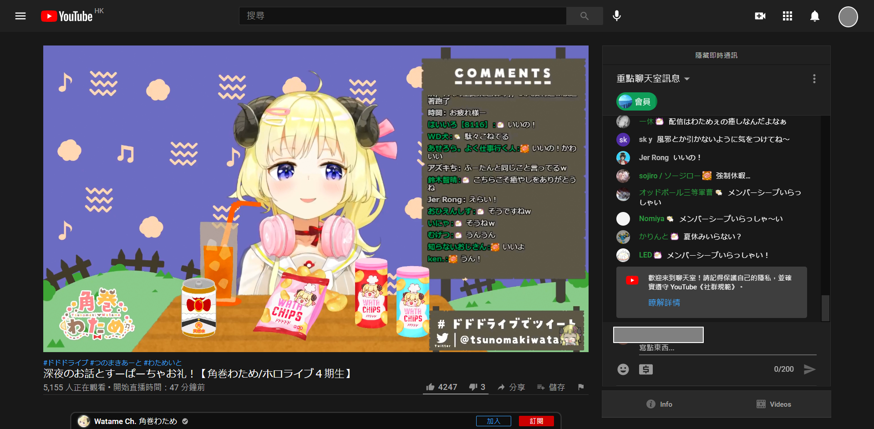Open the emoji picker in chat
874x429 pixels.
[623, 369]
